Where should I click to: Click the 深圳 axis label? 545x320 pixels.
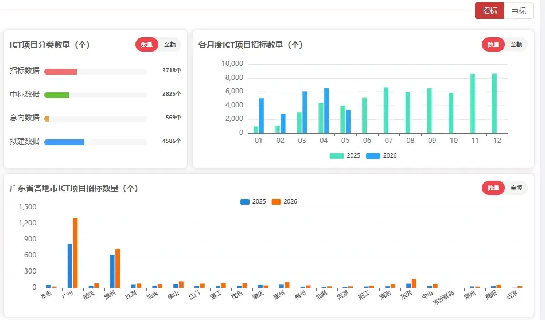pyautogui.click(x=110, y=295)
